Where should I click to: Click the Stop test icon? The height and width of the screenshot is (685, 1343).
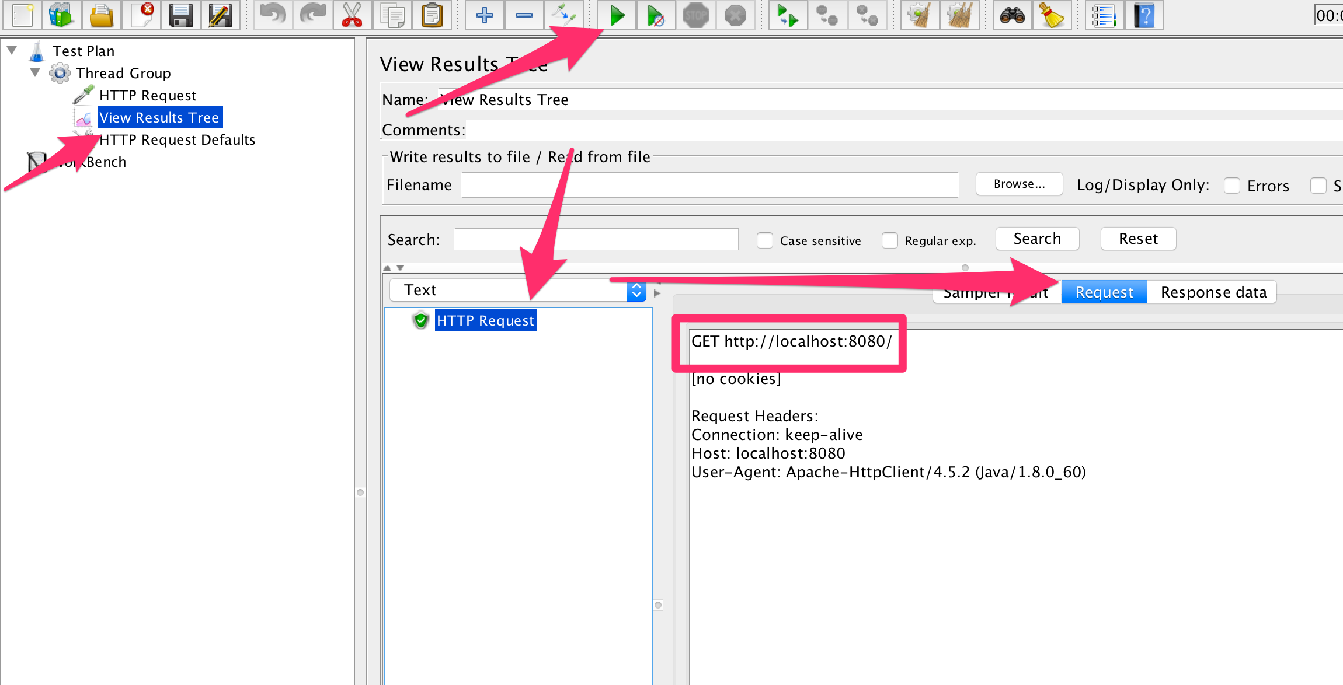click(x=696, y=15)
